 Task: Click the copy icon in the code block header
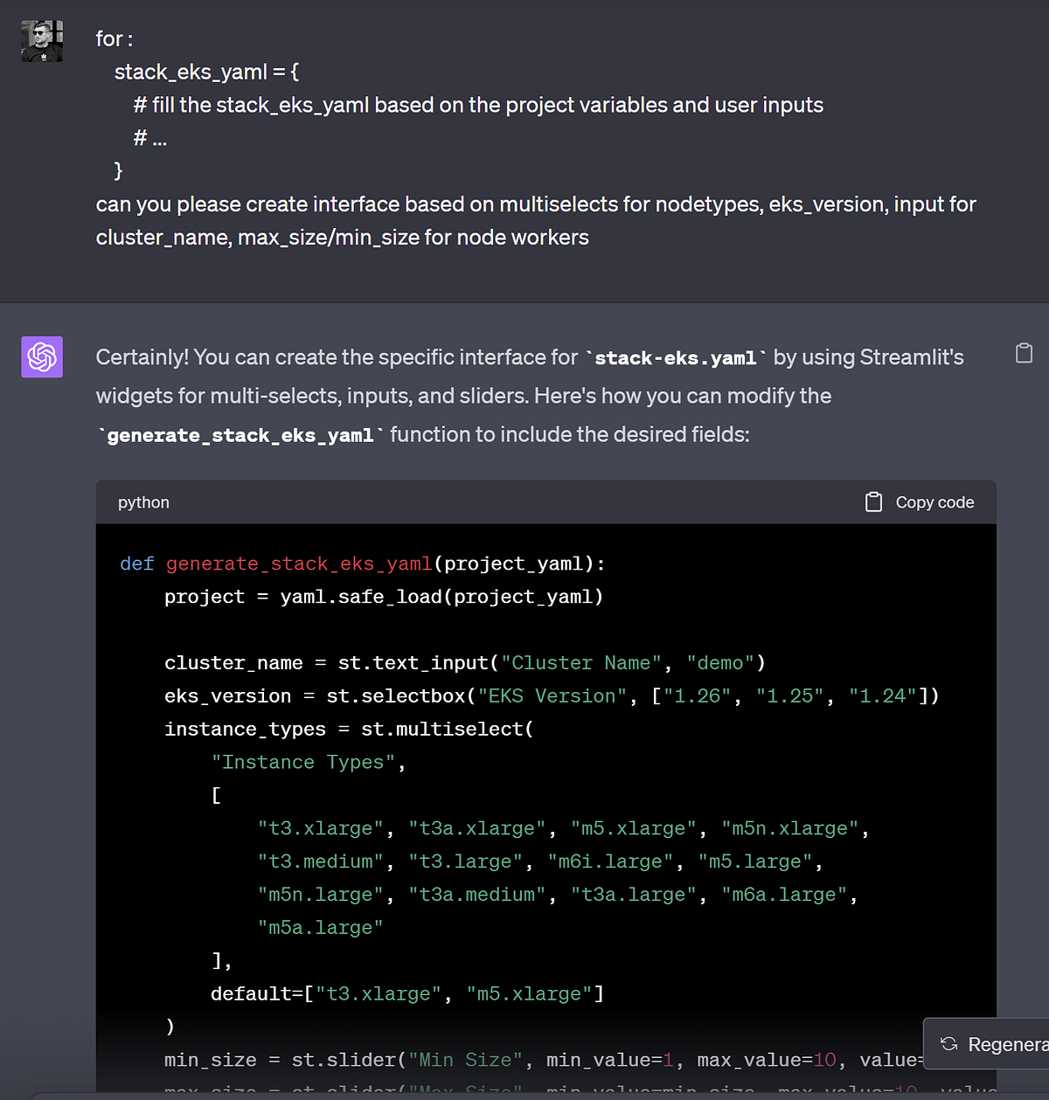pos(872,502)
